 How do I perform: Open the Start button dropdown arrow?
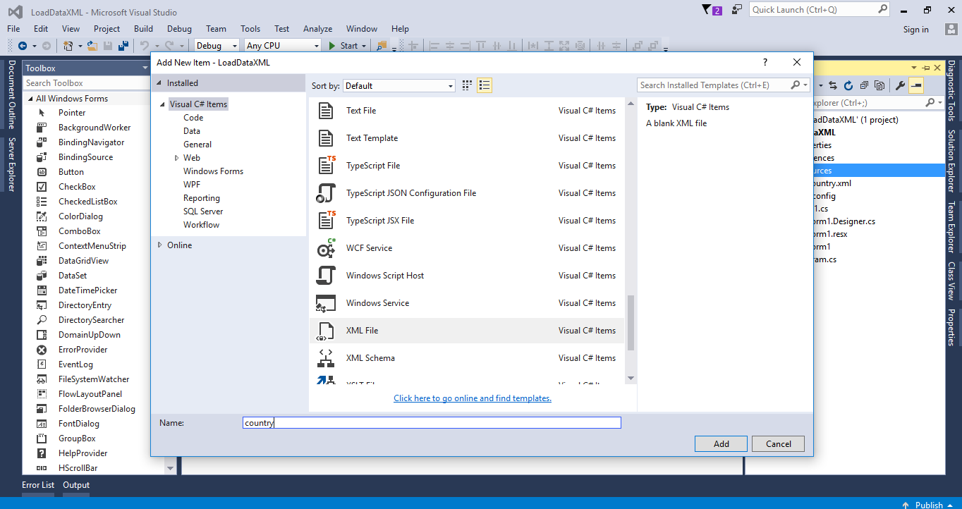click(x=364, y=46)
